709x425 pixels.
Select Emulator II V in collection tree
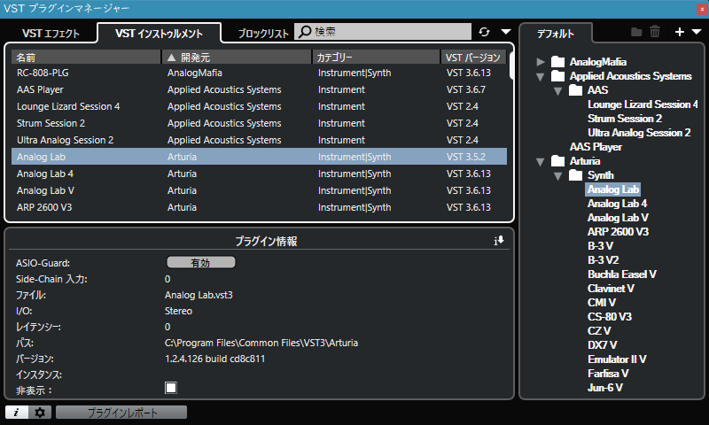[x=617, y=359]
